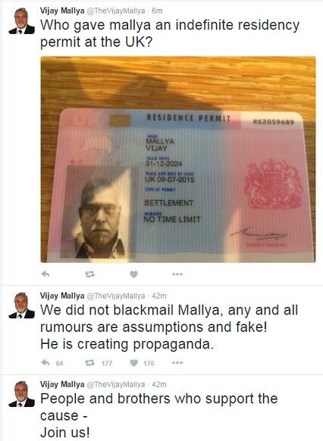Like the tweet with 176 likes

(134, 363)
